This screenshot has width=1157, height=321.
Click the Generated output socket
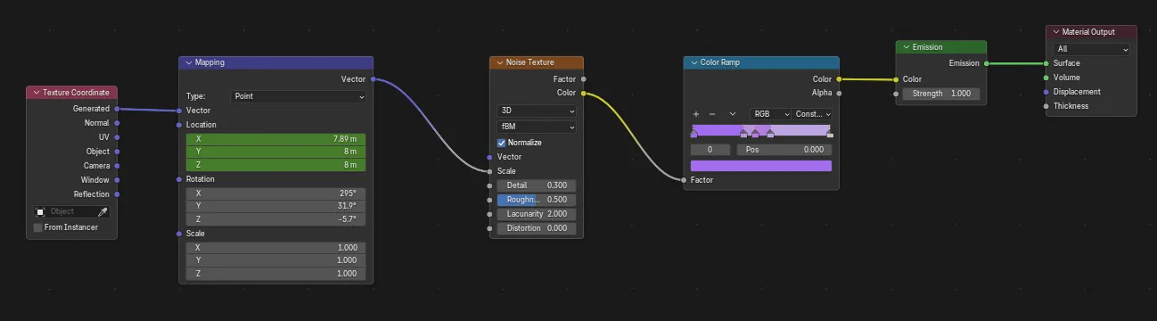[117, 109]
